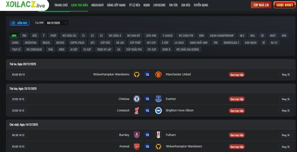Click the Xoilacz.live site logo
The width and height of the screenshot is (297, 152).
tap(25, 5)
